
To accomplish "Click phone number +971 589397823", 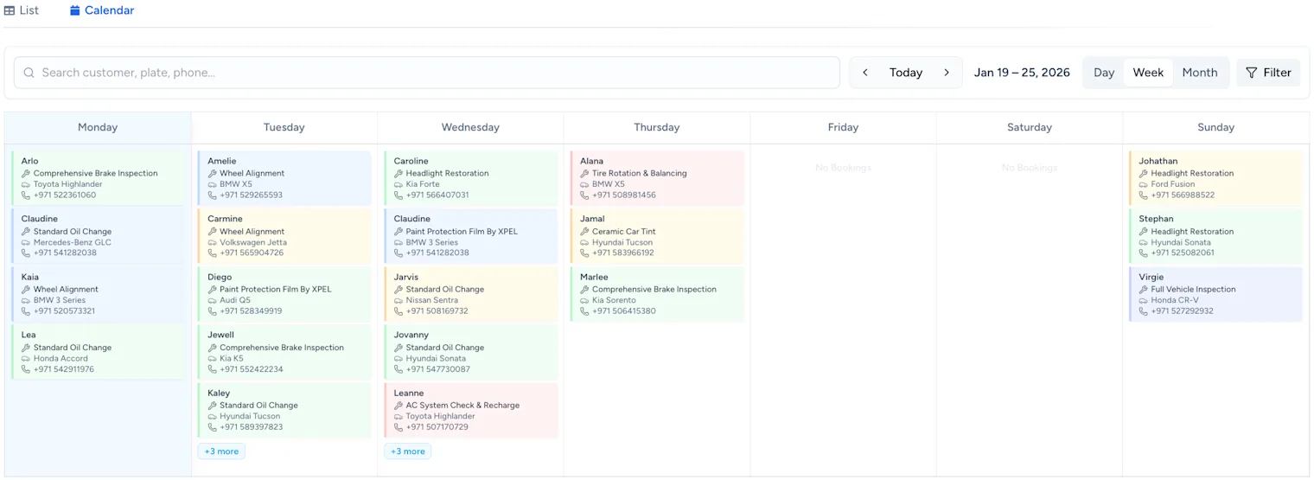I will coord(252,427).
